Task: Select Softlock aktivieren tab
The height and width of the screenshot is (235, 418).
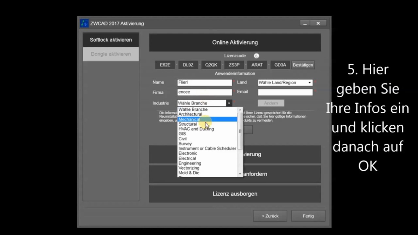Action: tap(111, 40)
